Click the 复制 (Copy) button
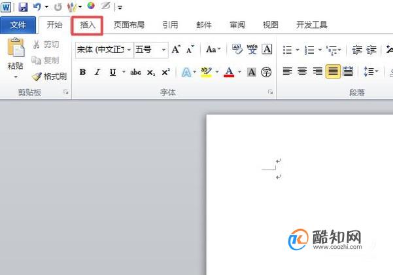This screenshot has width=393, height=275. pyautogui.click(x=45, y=60)
